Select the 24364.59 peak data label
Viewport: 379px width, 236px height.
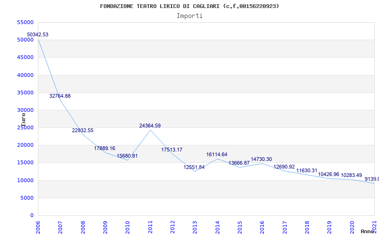(x=150, y=126)
